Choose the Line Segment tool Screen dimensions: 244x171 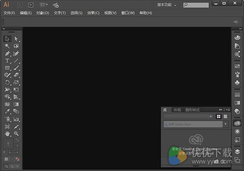[x=16, y=61]
